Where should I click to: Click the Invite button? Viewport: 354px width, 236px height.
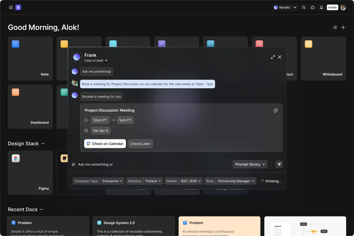332,8
